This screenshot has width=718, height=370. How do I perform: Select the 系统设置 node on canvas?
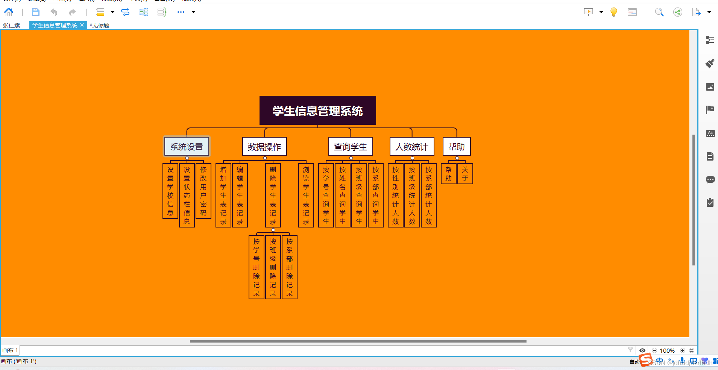coord(186,147)
